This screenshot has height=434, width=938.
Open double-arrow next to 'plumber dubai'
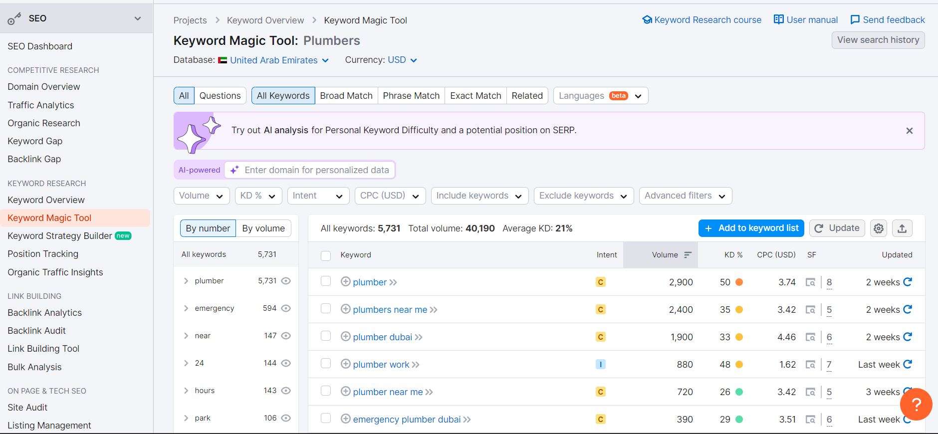(419, 337)
